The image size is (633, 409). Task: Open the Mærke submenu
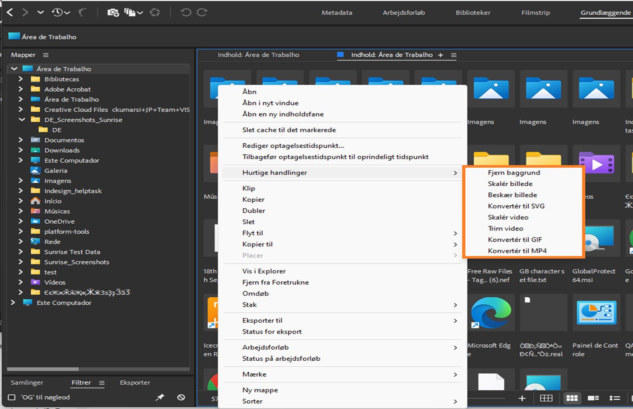[x=342, y=374]
